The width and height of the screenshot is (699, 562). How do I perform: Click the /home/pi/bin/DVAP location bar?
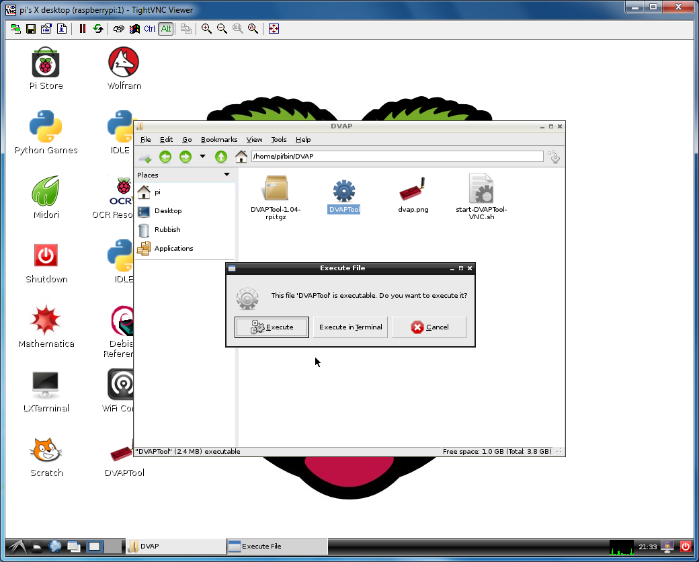point(397,157)
